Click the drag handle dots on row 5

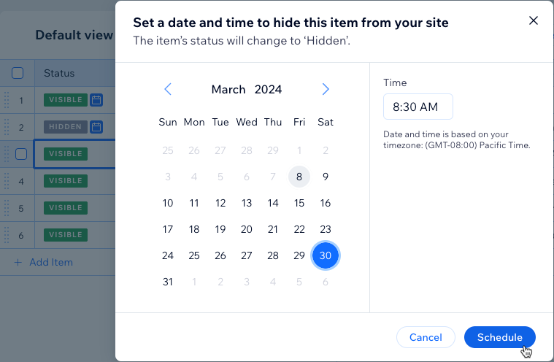(x=7, y=208)
